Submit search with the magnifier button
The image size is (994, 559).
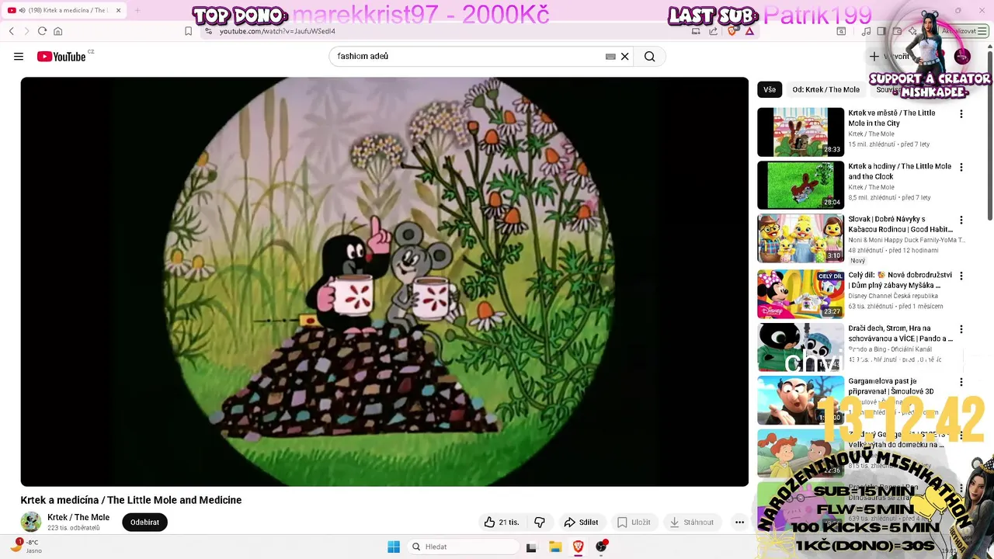click(x=650, y=57)
